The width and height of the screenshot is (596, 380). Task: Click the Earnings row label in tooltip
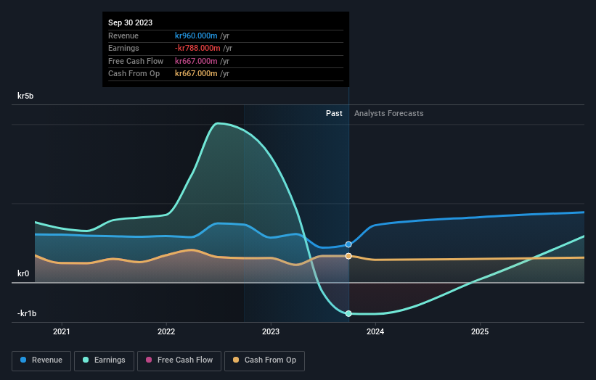pyautogui.click(x=123, y=48)
